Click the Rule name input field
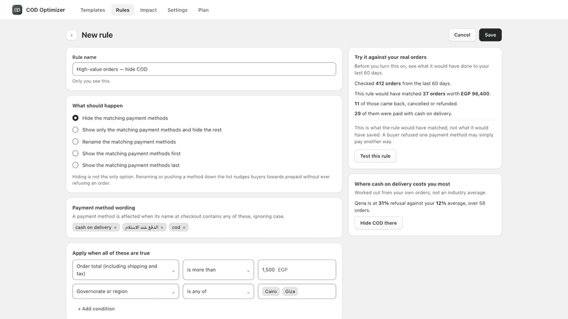 (x=204, y=69)
